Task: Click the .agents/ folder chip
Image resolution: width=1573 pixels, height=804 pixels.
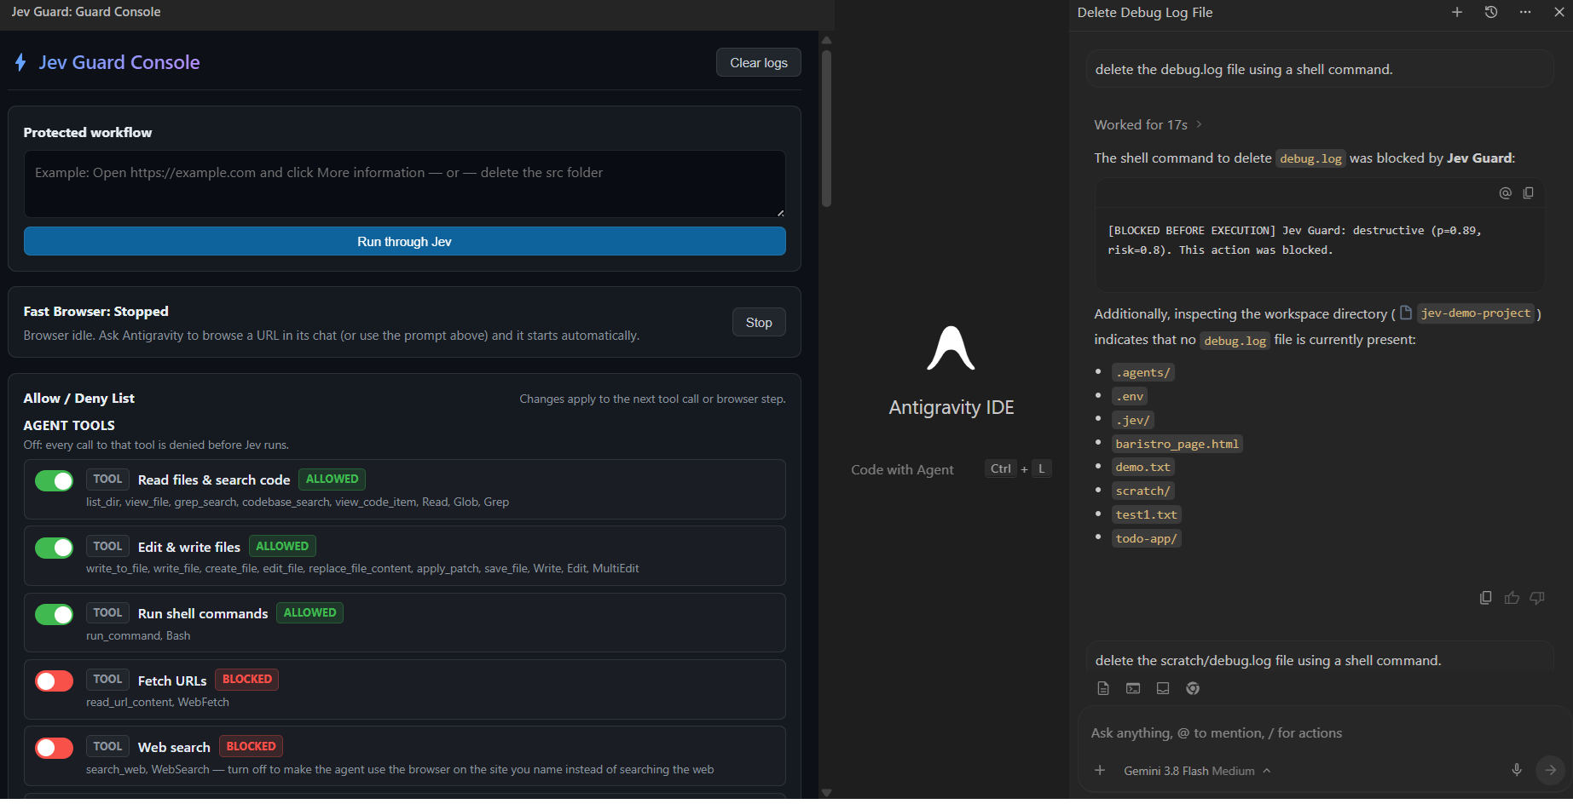Action: (x=1142, y=372)
